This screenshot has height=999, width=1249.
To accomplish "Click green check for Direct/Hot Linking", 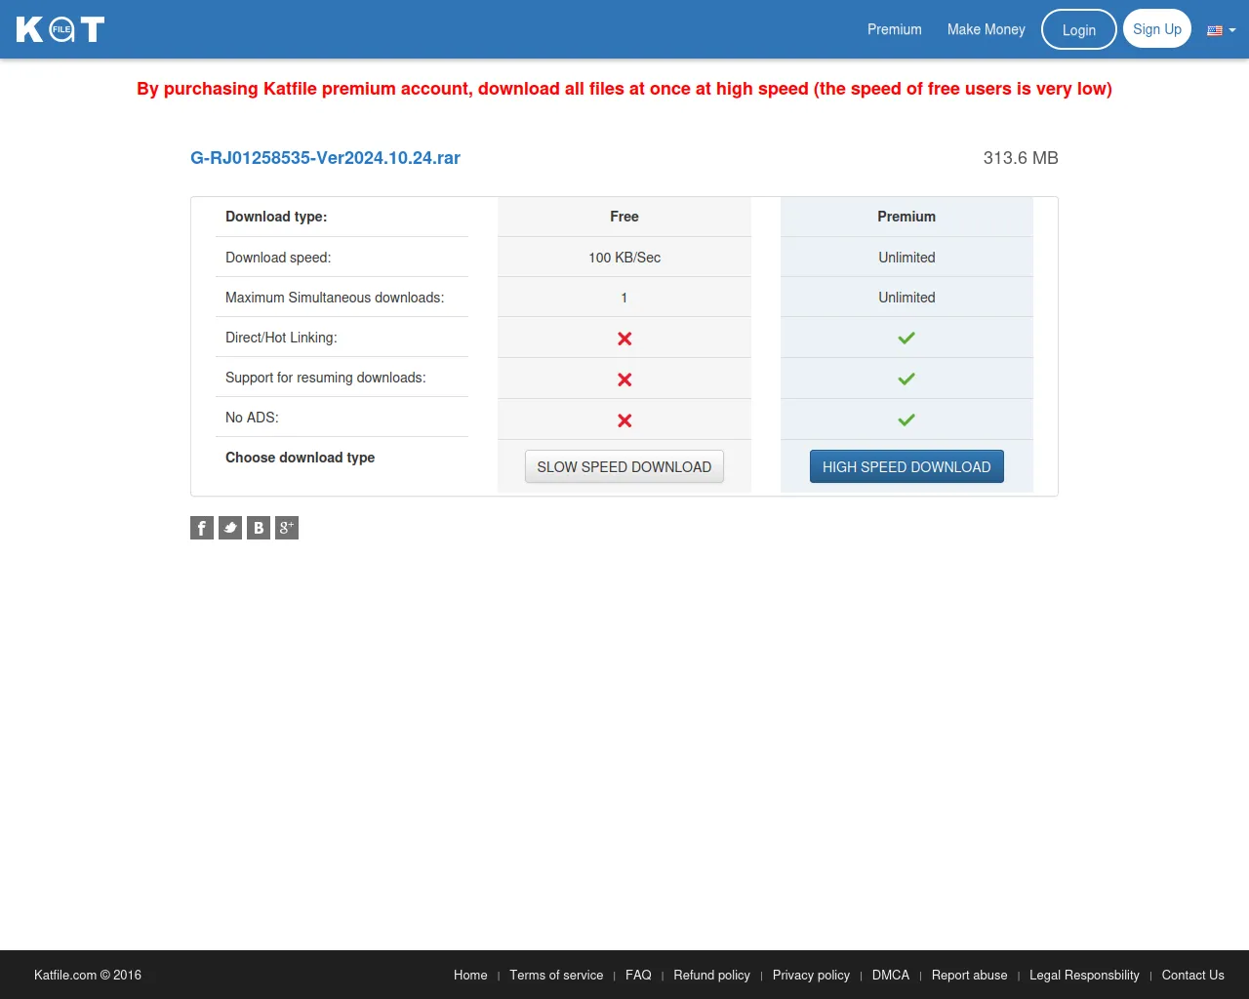I will pos(907,338).
